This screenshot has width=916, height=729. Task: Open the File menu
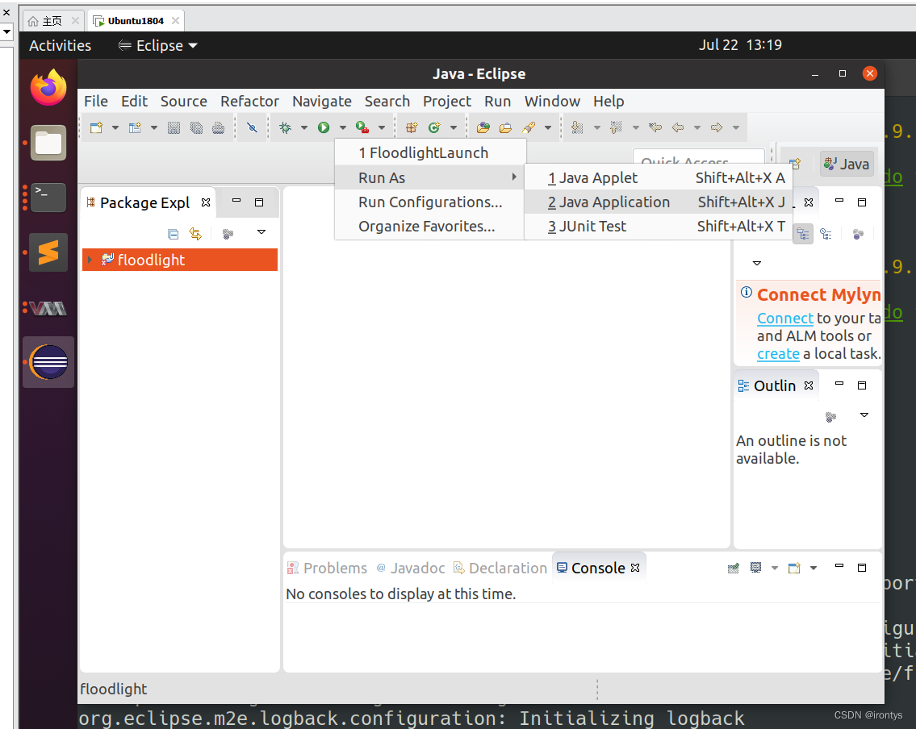(x=96, y=101)
